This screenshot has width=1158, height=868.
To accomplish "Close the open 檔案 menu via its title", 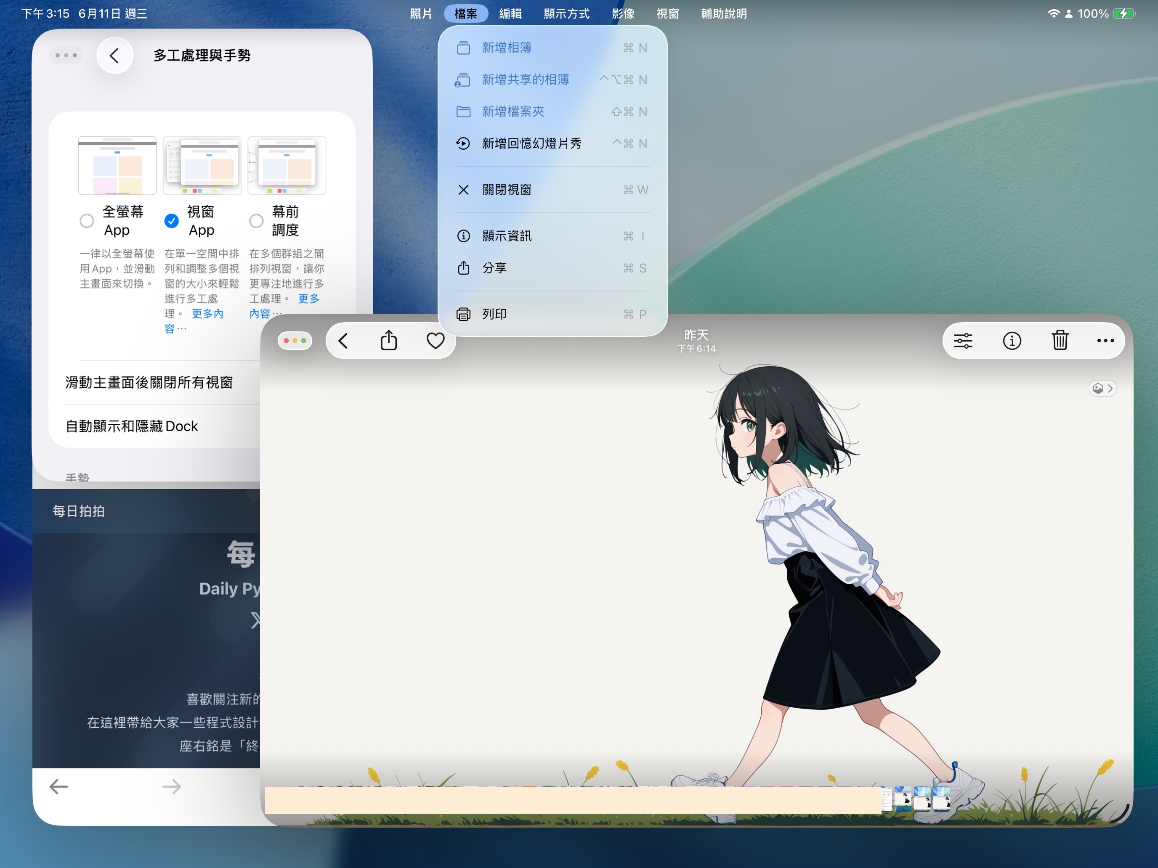I will tap(465, 13).
